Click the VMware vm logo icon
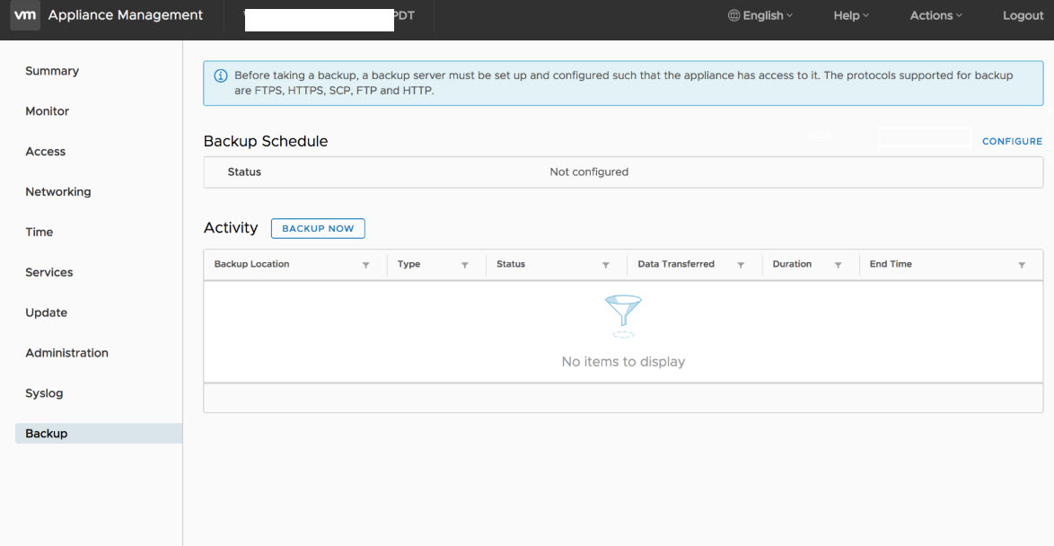 click(25, 15)
